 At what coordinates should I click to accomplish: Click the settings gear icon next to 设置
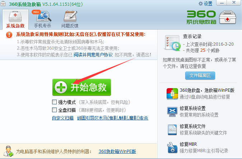pos(200,4)
